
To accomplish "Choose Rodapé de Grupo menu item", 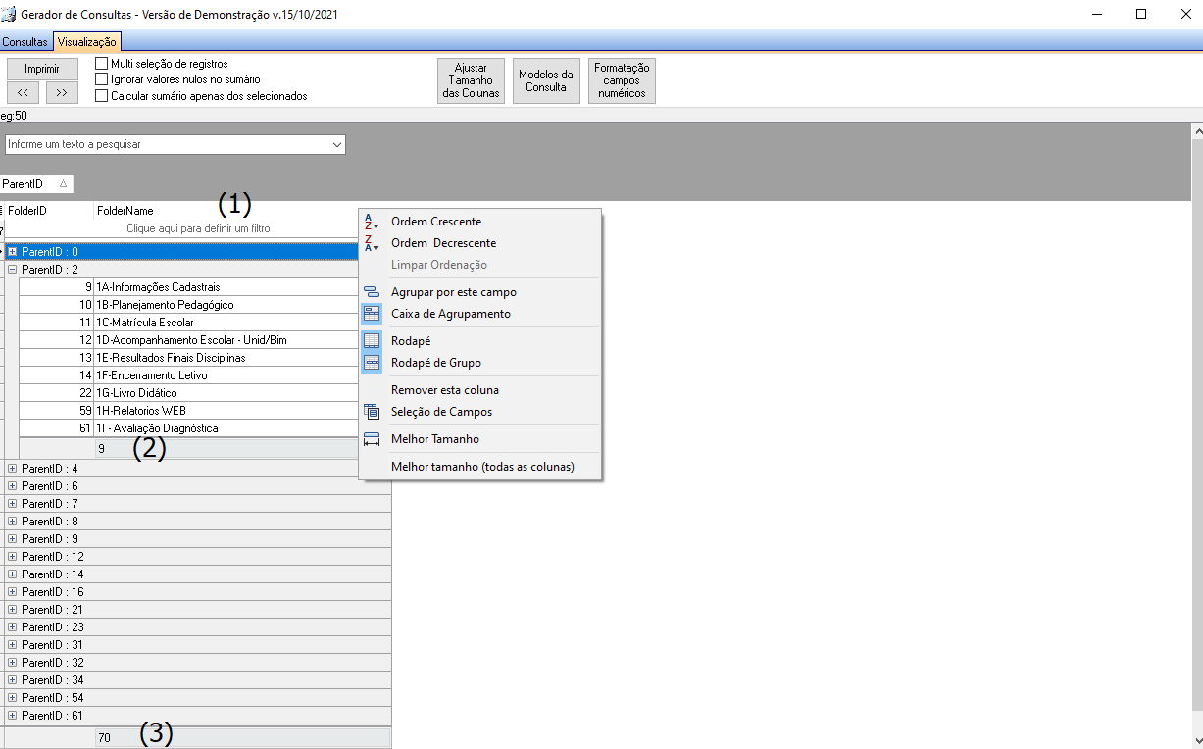I will point(480,363).
